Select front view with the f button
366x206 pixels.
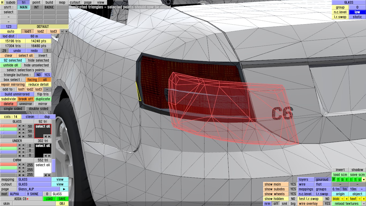[338, 179]
